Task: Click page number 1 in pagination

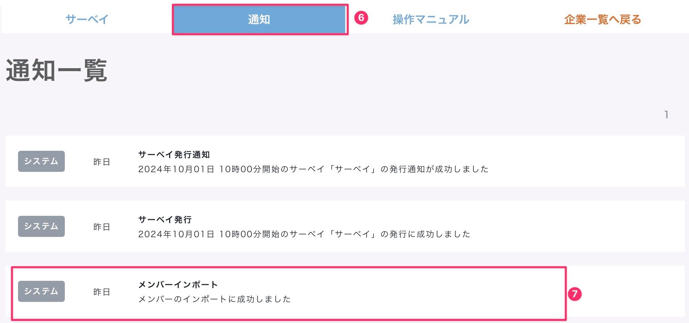Action: click(666, 114)
